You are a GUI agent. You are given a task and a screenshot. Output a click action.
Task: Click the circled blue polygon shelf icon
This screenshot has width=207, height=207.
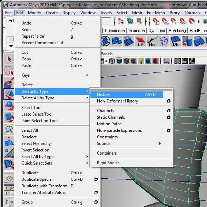105,41
